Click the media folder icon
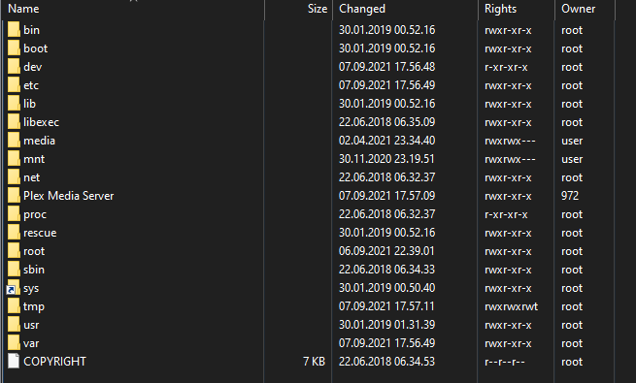Viewport: 636px width, 383px height. pos(14,141)
